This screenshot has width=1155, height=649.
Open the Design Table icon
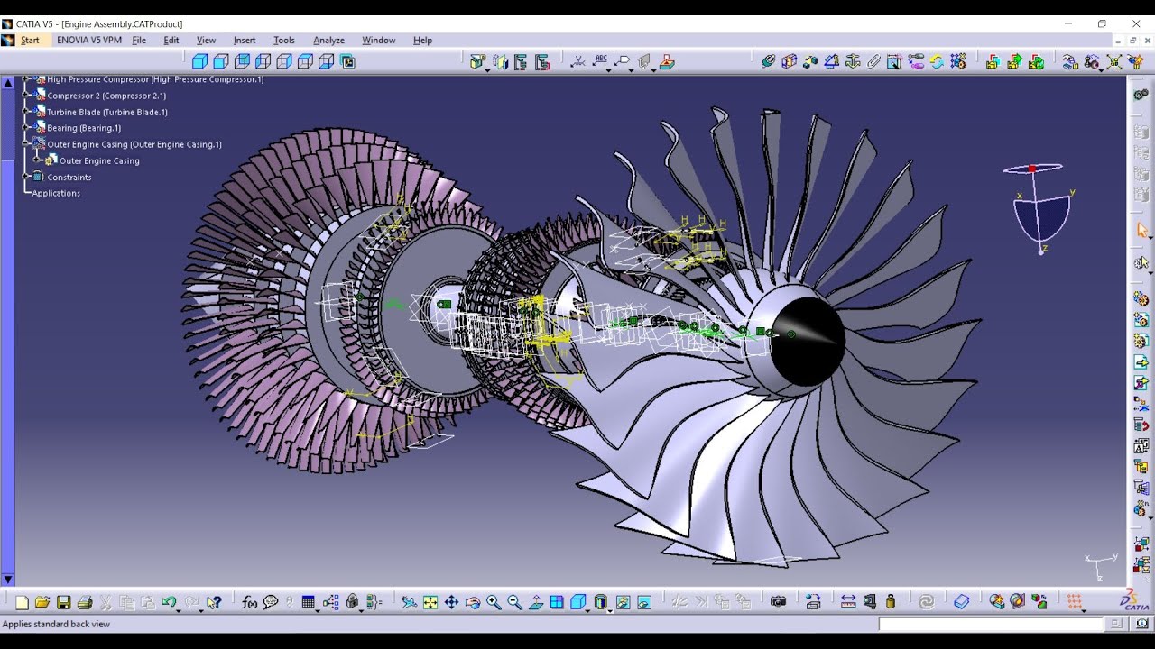pos(309,602)
